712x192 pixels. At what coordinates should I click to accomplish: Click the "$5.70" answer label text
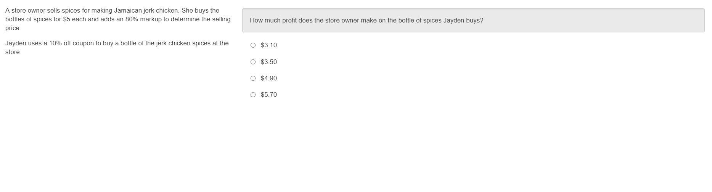click(x=269, y=95)
